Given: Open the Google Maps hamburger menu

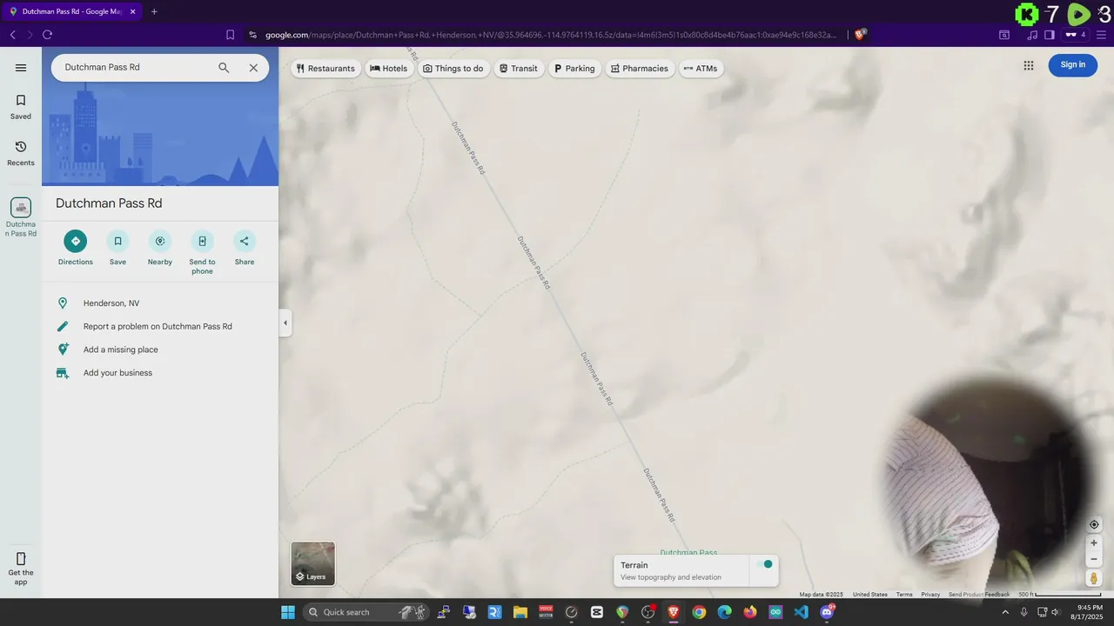Looking at the screenshot, I should point(21,68).
